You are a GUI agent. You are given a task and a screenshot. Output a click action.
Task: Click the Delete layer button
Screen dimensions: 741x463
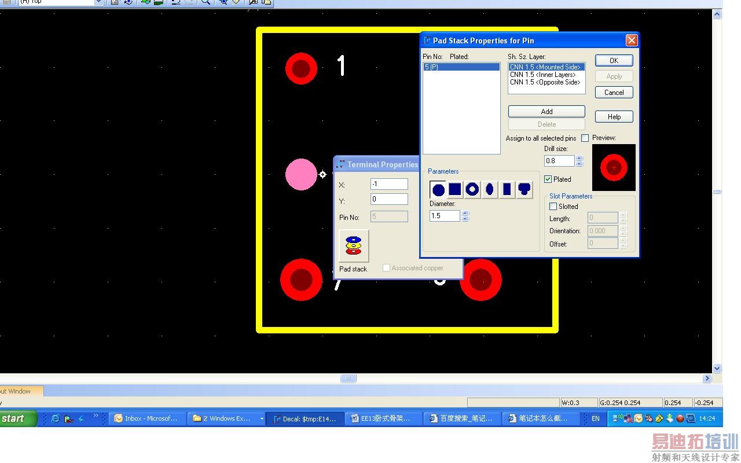click(546, 124)
